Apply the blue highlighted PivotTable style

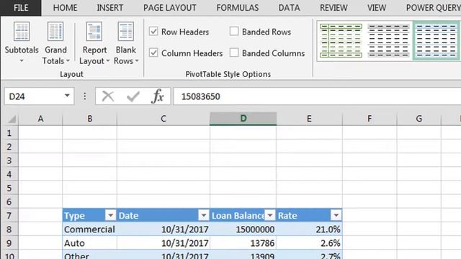click(437, 40)
